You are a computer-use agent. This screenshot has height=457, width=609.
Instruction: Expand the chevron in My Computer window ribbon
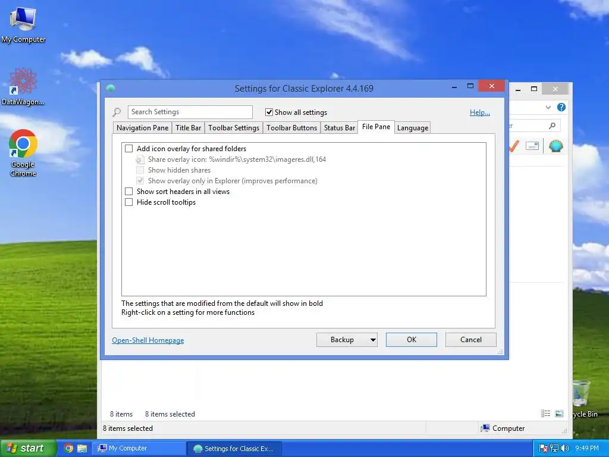pyautogui.click(x=548, y=107)
